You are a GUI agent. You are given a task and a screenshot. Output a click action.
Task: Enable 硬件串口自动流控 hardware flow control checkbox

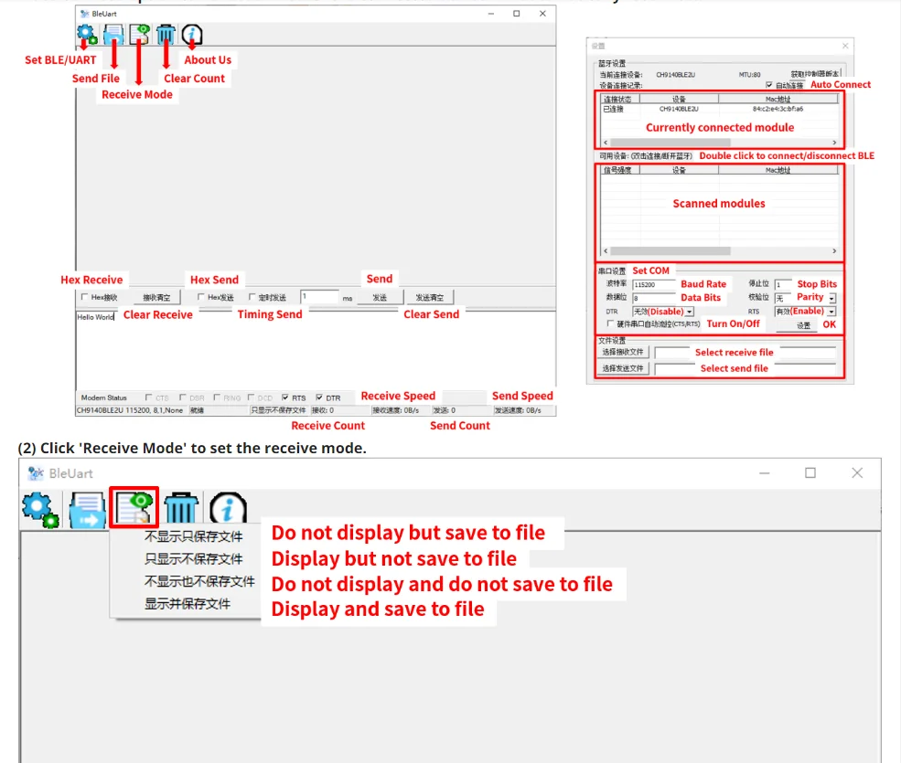tap(610, 323)
